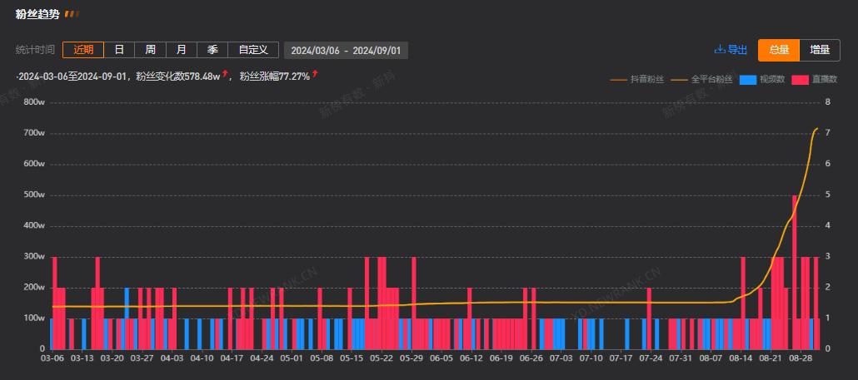Click the 04-17 x-axis date label
The width and height of the screenshot is (858, 380).
pos(232,358)
